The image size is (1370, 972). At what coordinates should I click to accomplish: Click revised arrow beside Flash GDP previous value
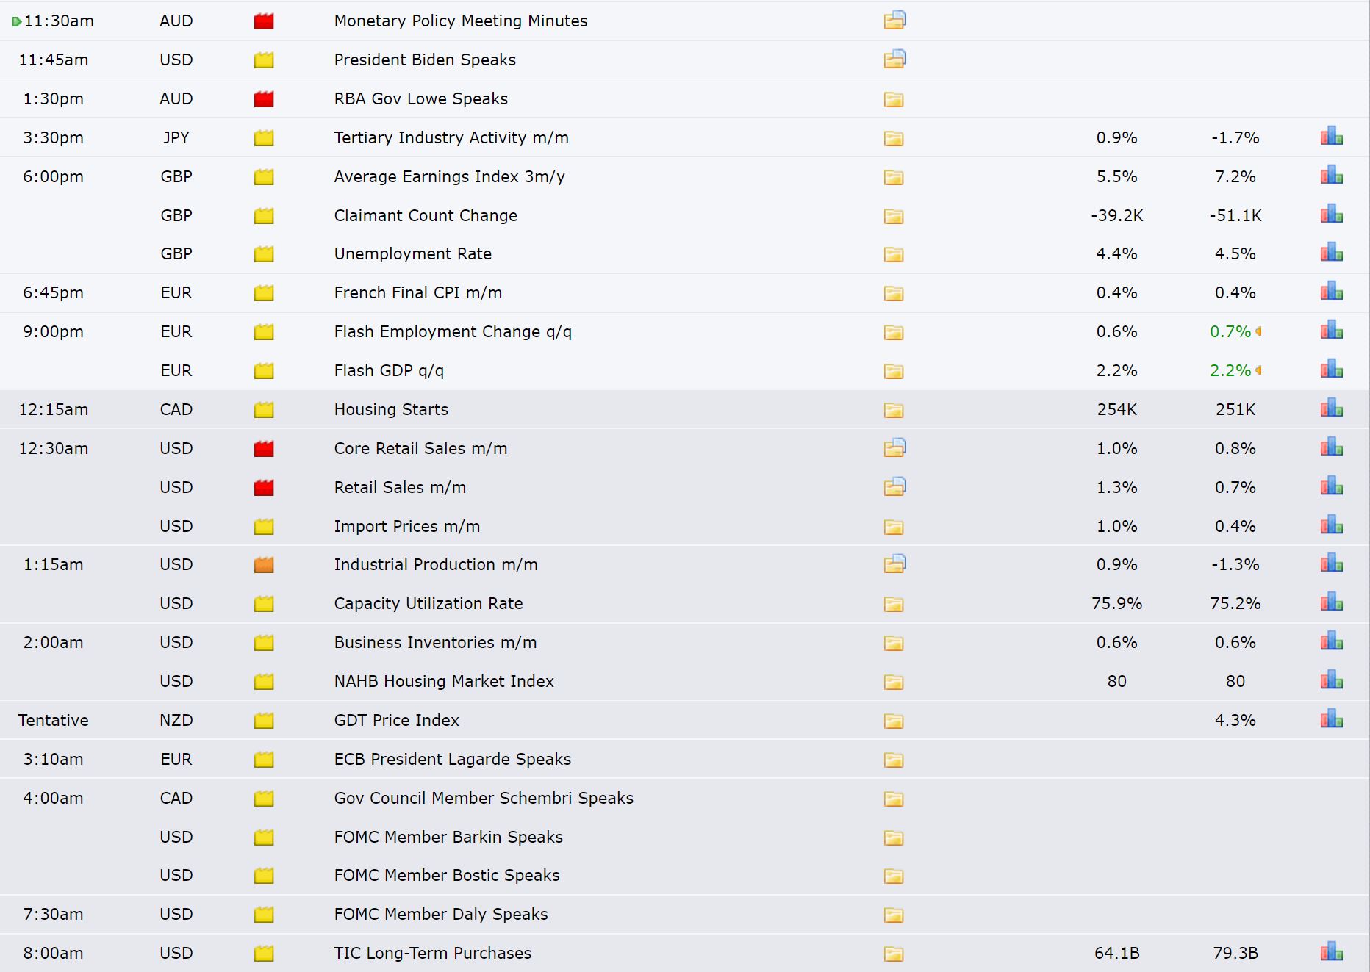tap(1258, 370)
